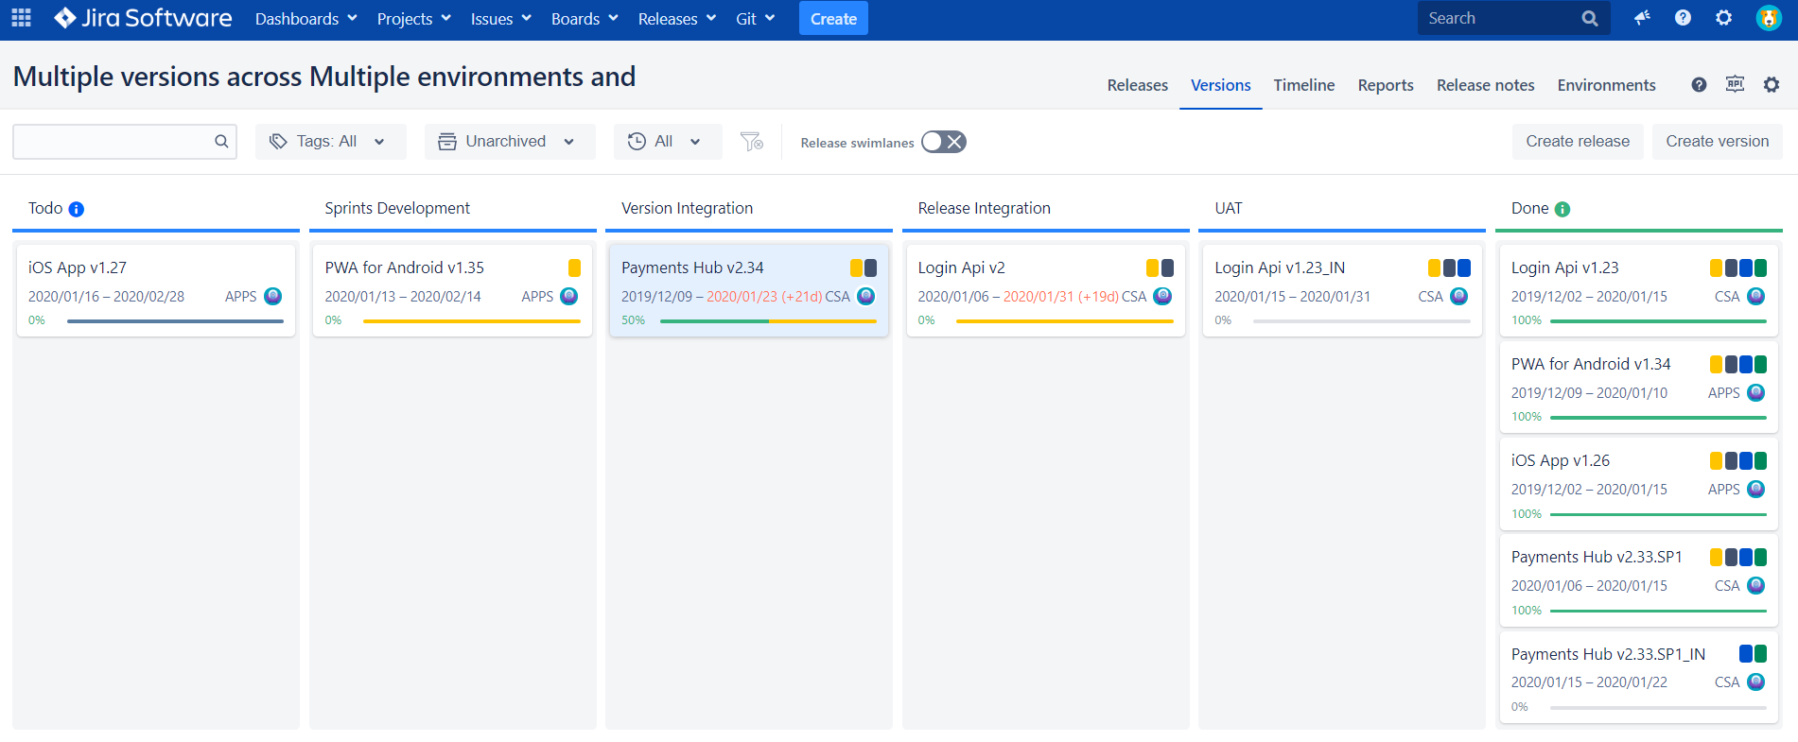Click the user profile avatar
1798x742 pixels.
click(x=1769, y=18)
